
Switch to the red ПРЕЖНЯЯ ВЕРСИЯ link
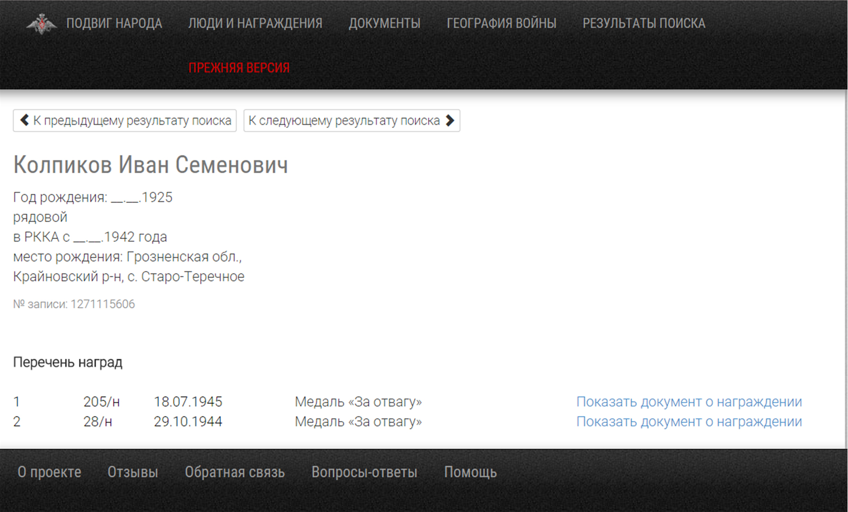coord(239,68)
